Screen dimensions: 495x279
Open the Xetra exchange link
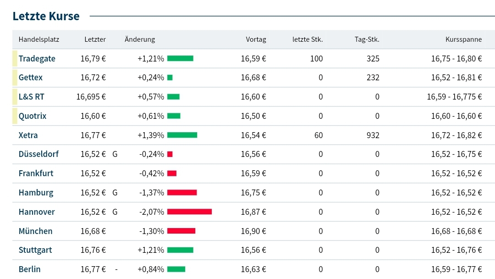pyautogui.click(x=28, y=135)
